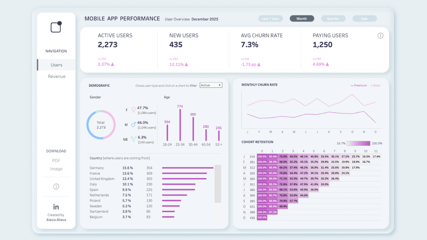Select the male gender symbol icon
The image size is (427, 240).
click(x=133, y=124)
